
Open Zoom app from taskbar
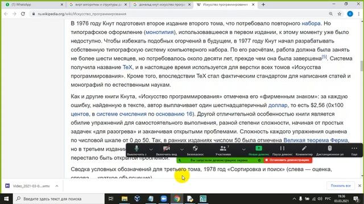[164, 199]
